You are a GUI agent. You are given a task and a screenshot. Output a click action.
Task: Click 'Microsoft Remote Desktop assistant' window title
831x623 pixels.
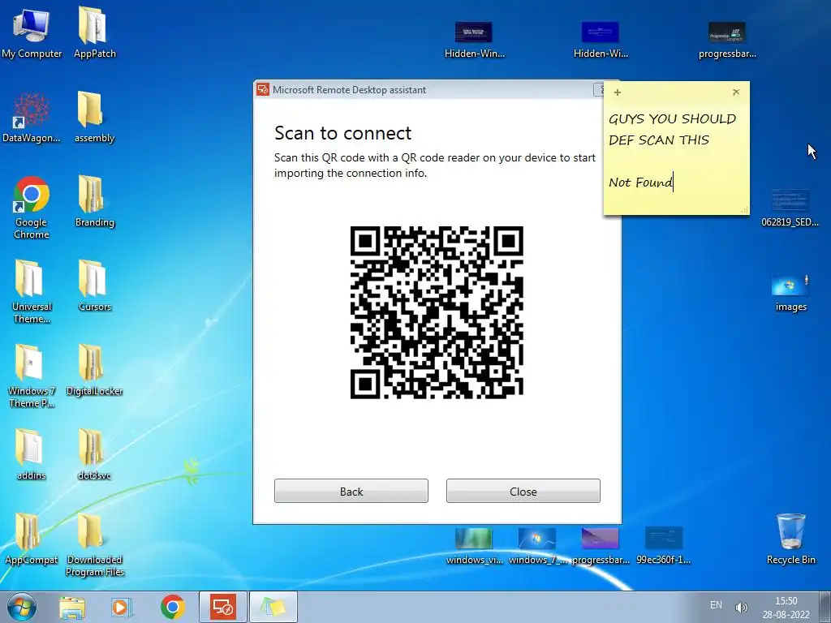coord(349,90)
